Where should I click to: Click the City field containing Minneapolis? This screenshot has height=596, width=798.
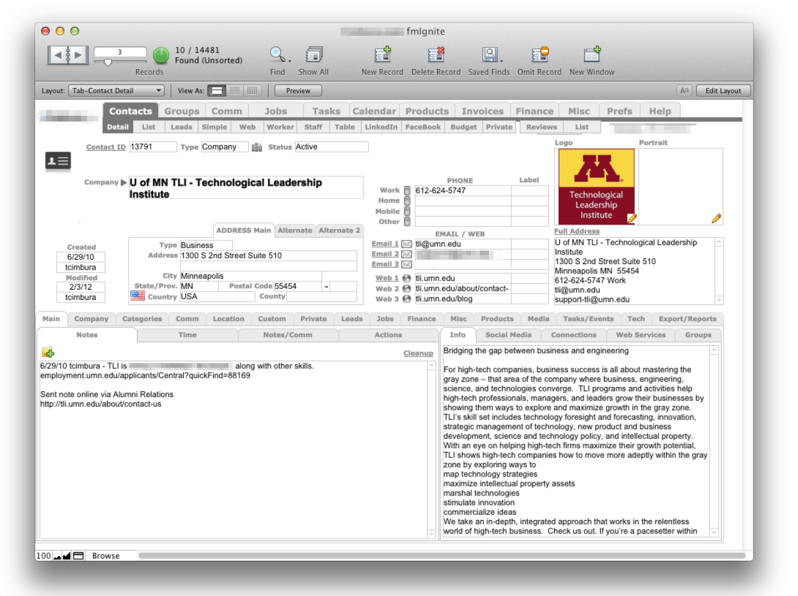(251, 276)
